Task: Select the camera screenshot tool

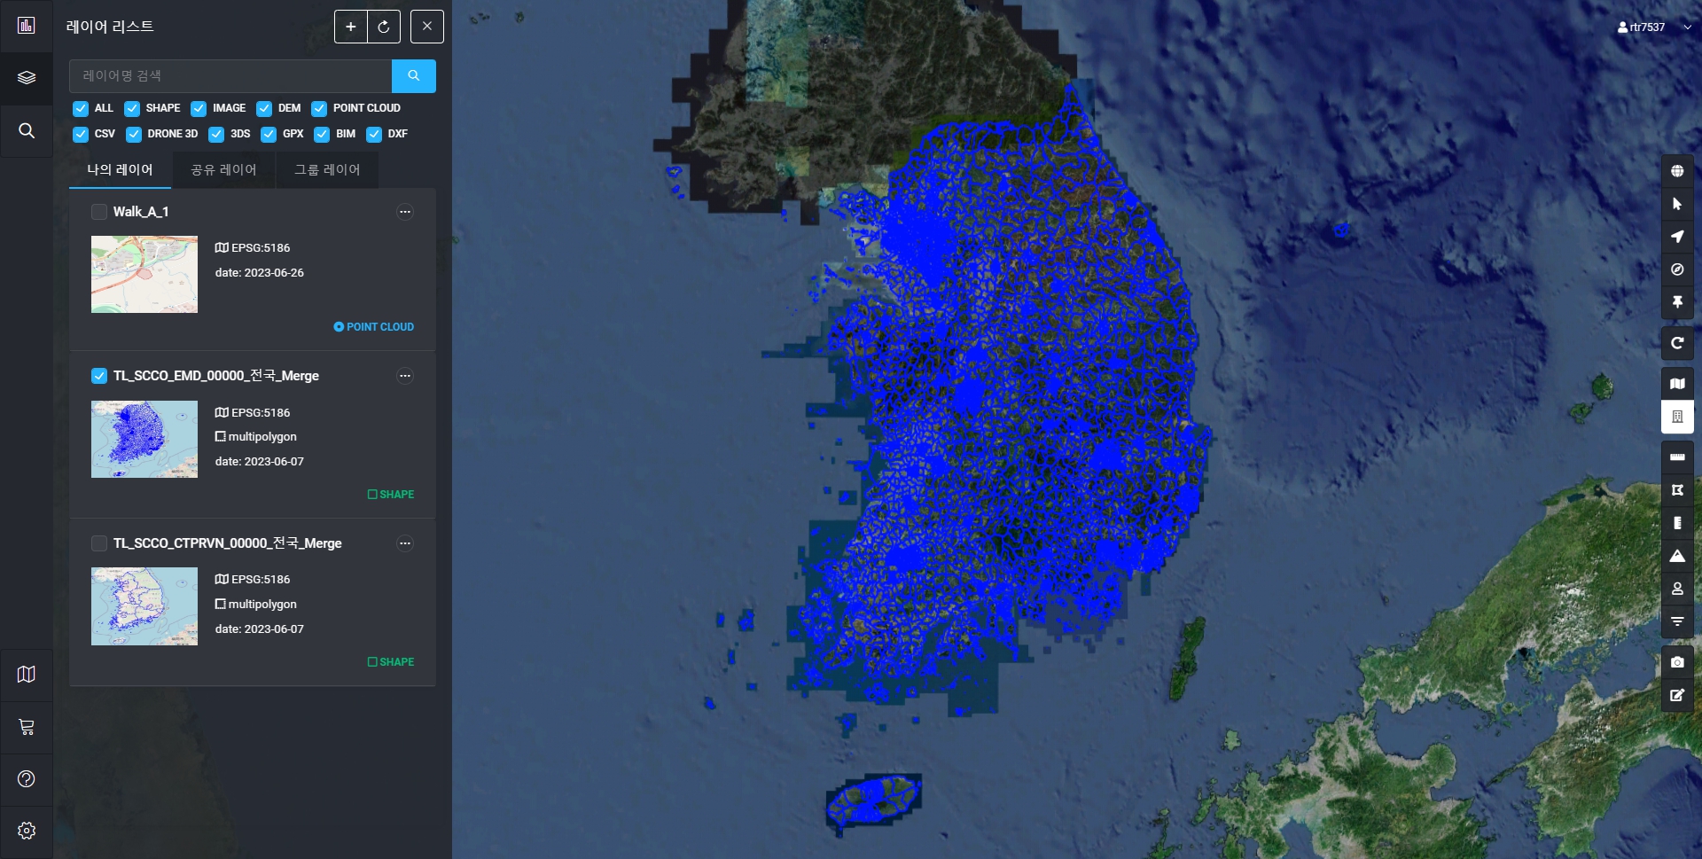Action: coord(1676,662)
